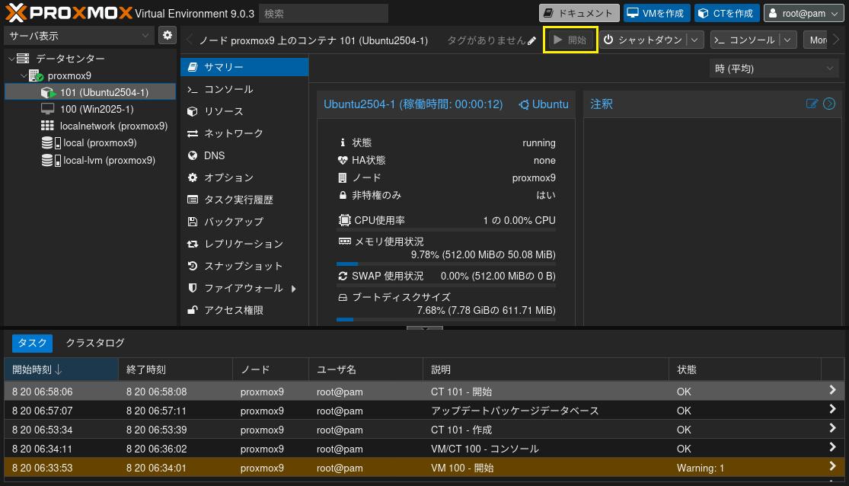Click the edit tags pencil icon
This screenshot has height=486, width=849.
click(x=531, y=40)
